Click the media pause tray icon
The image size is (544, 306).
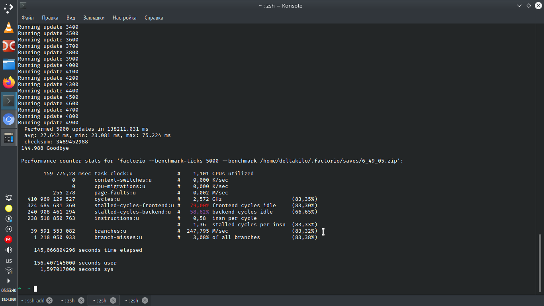(x=8, y=229)
